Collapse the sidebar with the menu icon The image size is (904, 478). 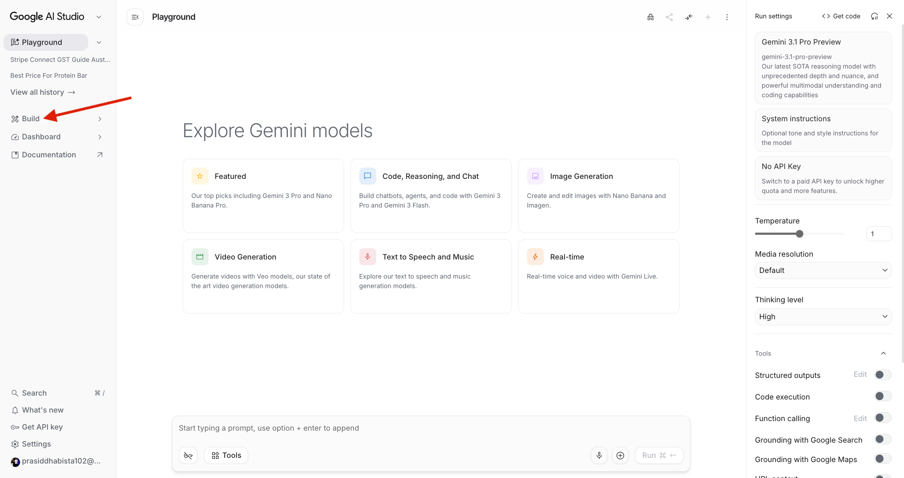click(x=135, y=17)
